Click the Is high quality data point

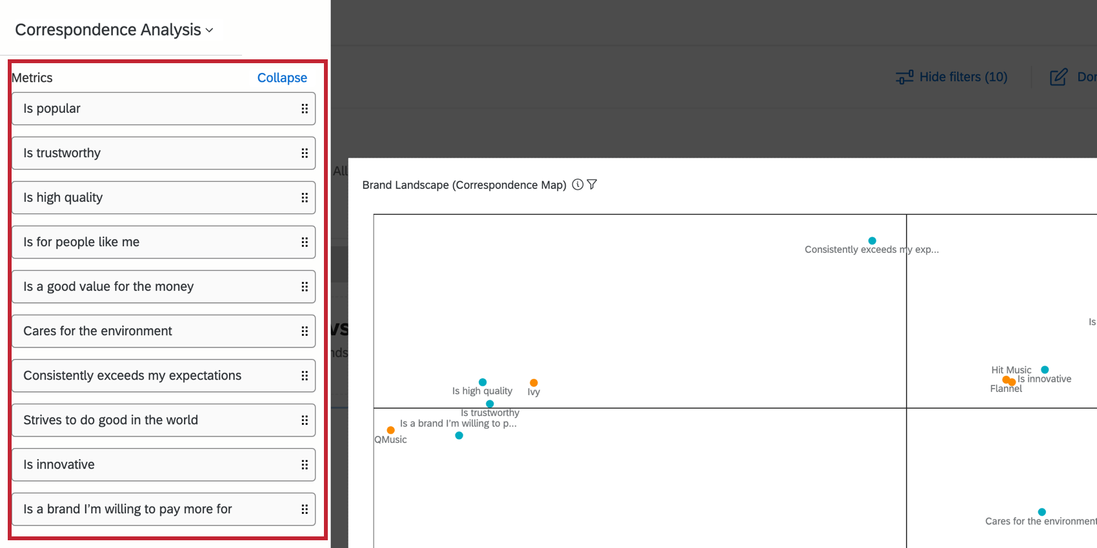click(x=482, y=382)
